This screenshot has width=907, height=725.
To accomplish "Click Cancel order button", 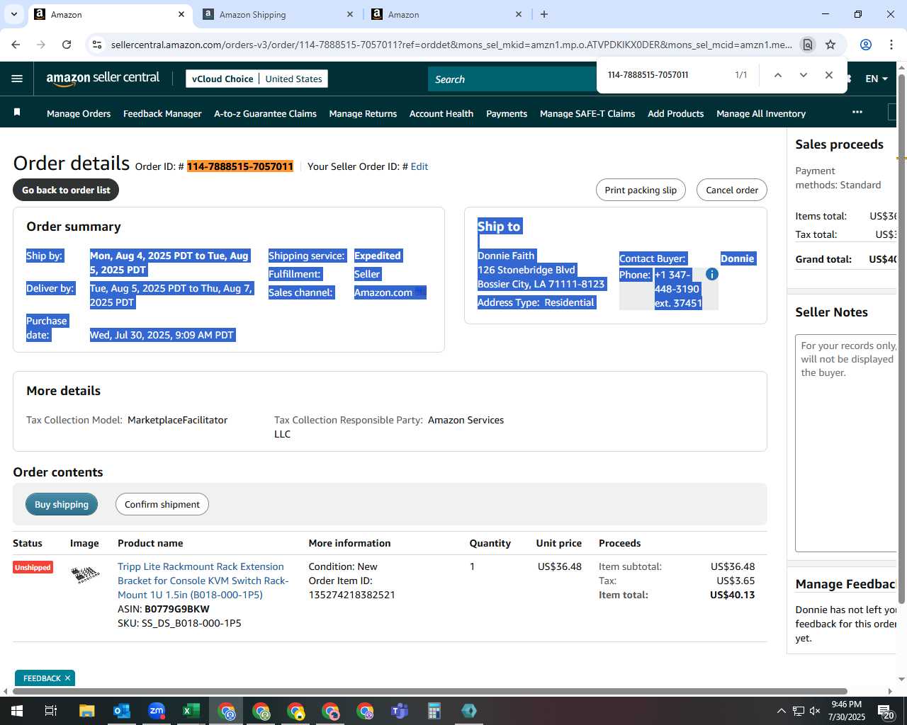I will pyautogui.click(x=732, y=190).
